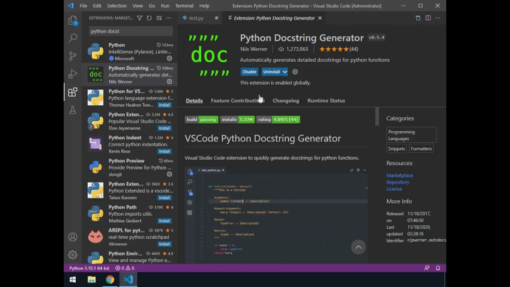Viewport: 510px width, 287px height.
Task: Open the Repository resource link
Action: (398, 182)
